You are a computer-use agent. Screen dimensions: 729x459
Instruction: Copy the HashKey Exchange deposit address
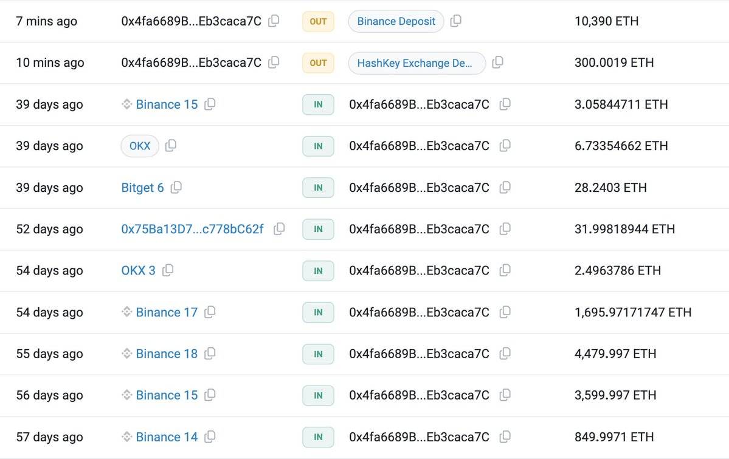497,62
